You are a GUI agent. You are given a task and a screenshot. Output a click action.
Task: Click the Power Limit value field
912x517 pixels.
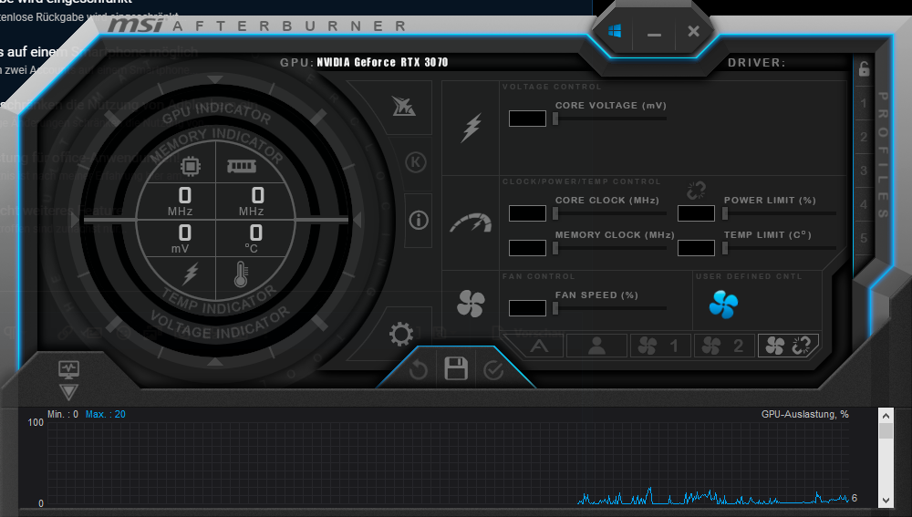tap(696, 213)
